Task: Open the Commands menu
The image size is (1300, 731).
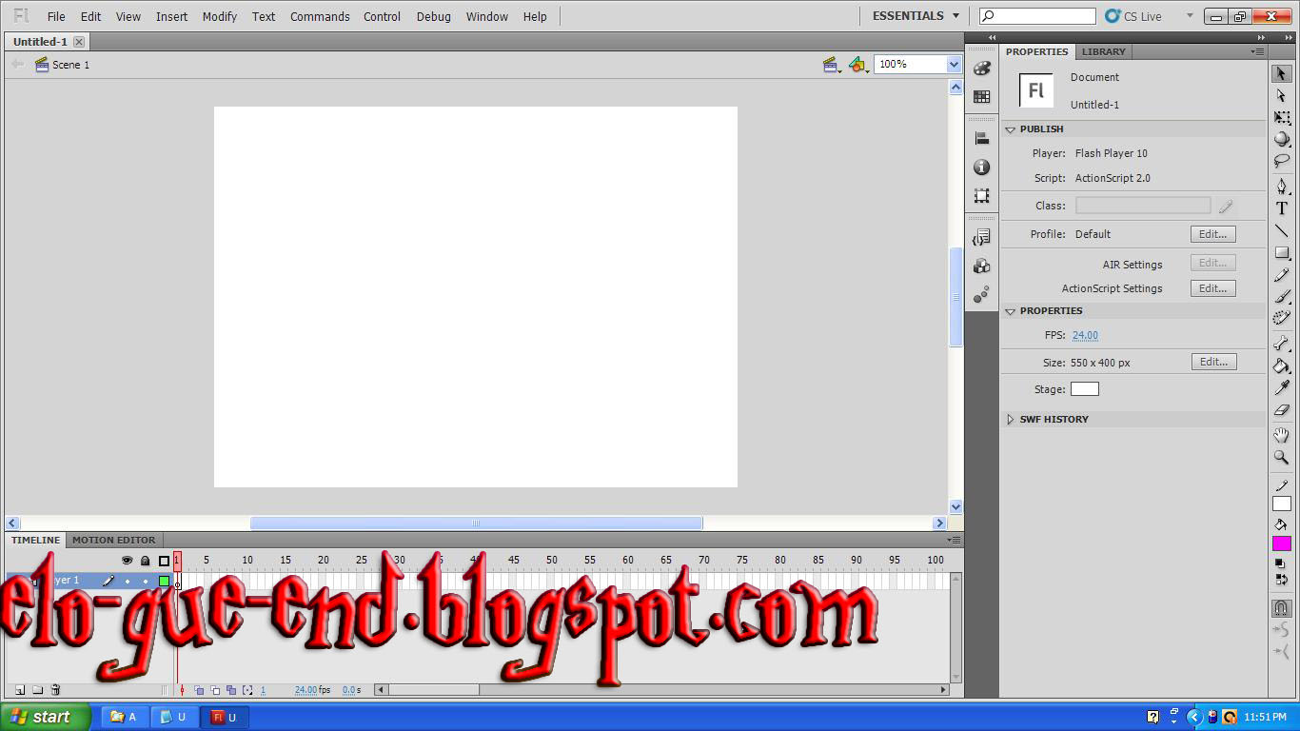Action: click(x=320, y=16)
